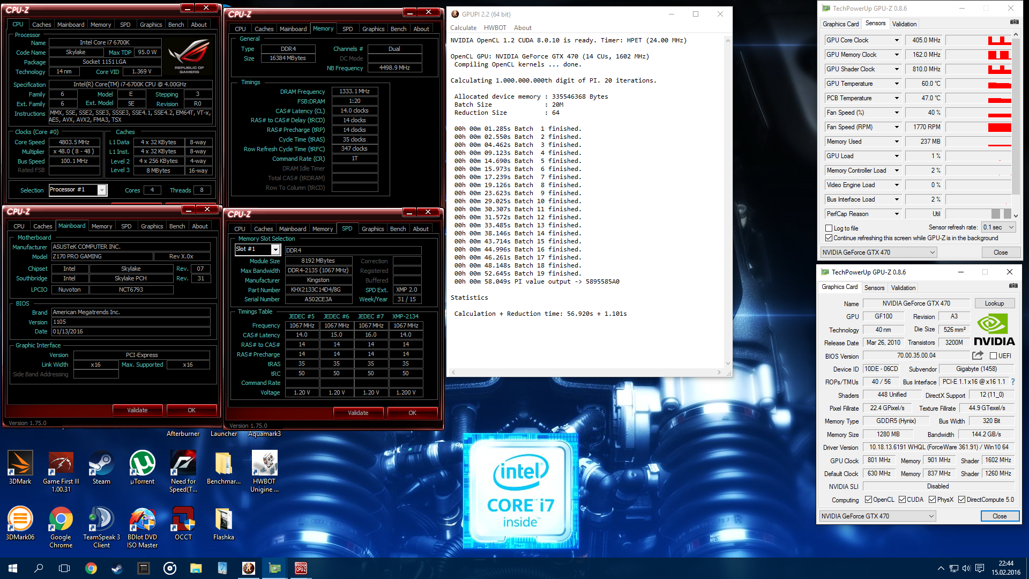Open Task View on the taskbar

click(x=64, y=568)
